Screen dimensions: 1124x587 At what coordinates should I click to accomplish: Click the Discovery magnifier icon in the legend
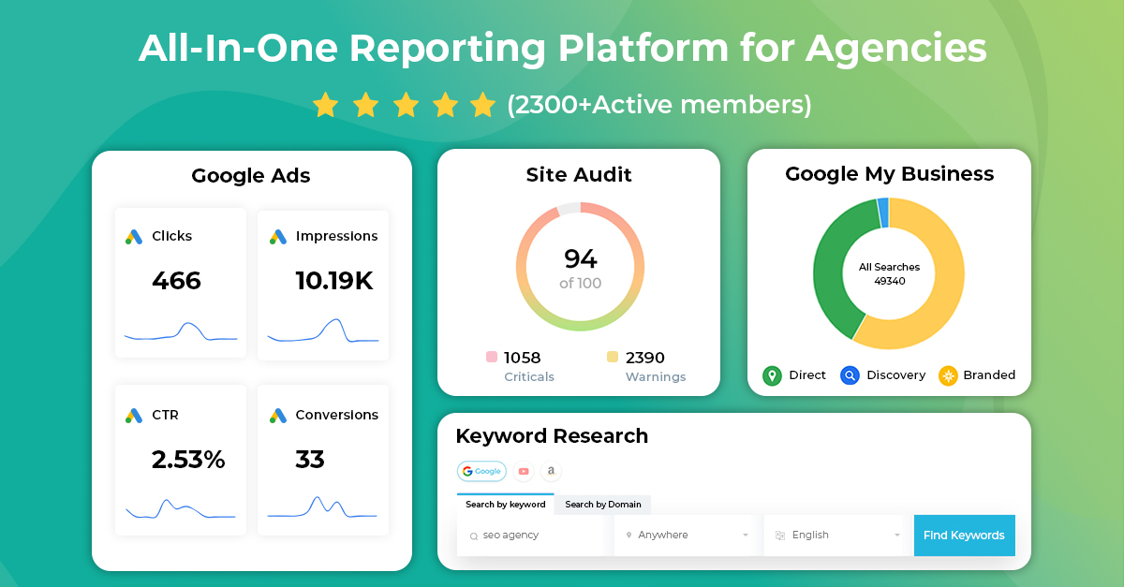850,375
